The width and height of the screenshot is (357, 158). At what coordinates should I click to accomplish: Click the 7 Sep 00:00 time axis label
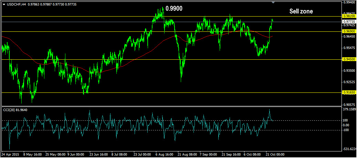point(209,154)
